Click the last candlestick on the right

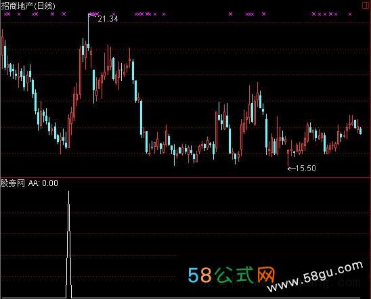(360, 131)
